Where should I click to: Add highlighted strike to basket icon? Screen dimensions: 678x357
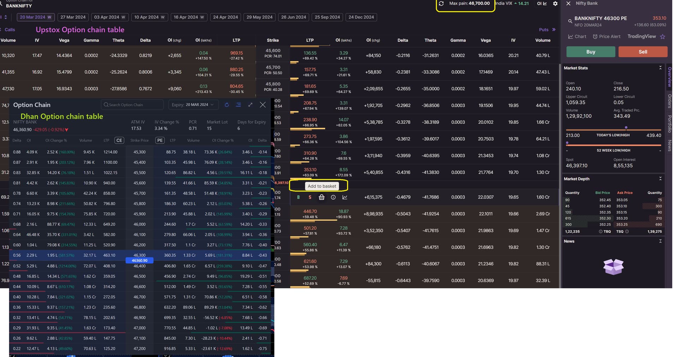pos(321,197)
